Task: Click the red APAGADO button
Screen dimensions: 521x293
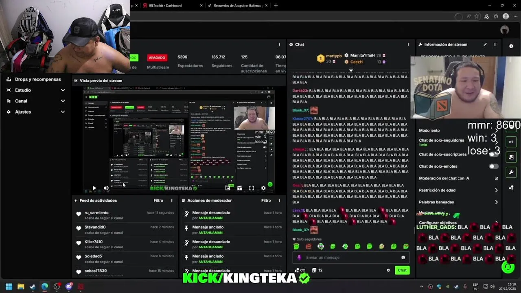Action: click(157, 58)
